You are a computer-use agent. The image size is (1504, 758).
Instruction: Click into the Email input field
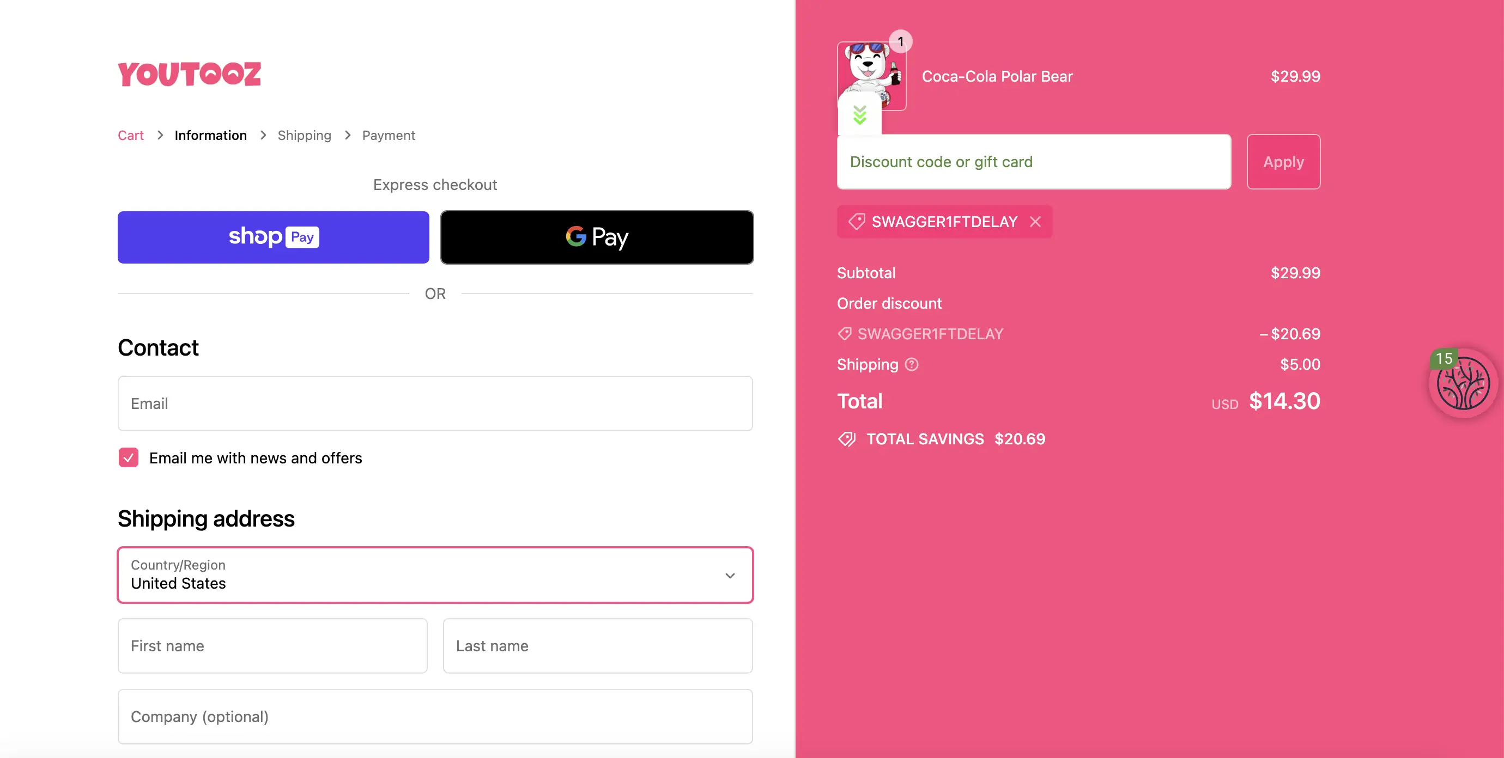(435, 403)
